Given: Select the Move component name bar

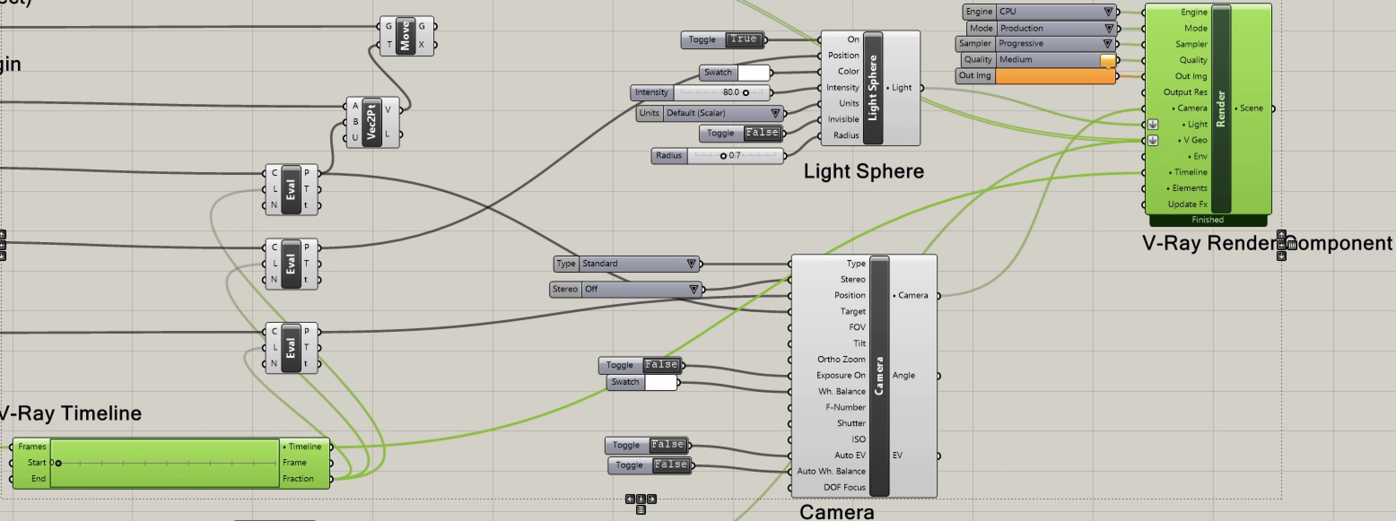Looking at the screenshot, I should point(406,36).
